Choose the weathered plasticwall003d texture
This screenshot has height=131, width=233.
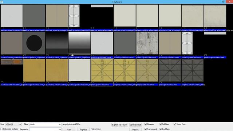(x=147, y=43)
